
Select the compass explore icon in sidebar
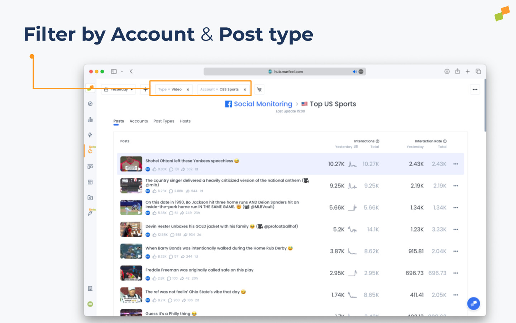point(90,104)
